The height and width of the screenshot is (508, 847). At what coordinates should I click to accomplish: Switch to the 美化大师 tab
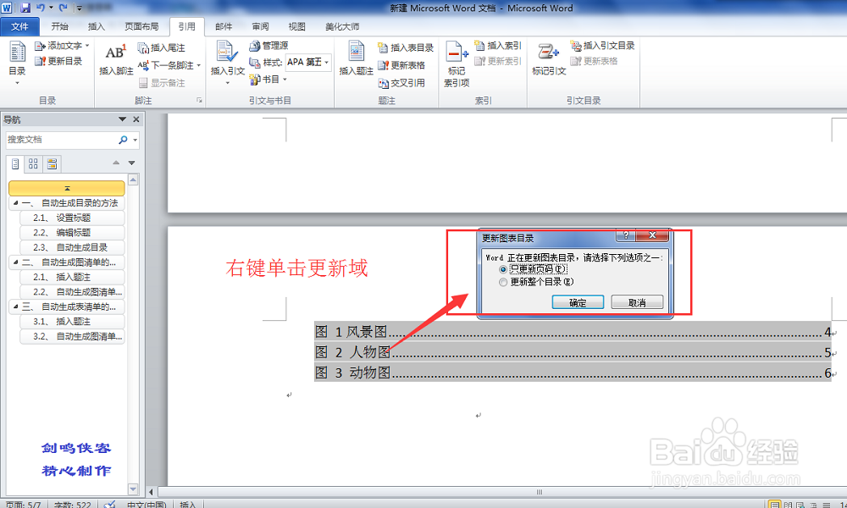tap(342, 26)
